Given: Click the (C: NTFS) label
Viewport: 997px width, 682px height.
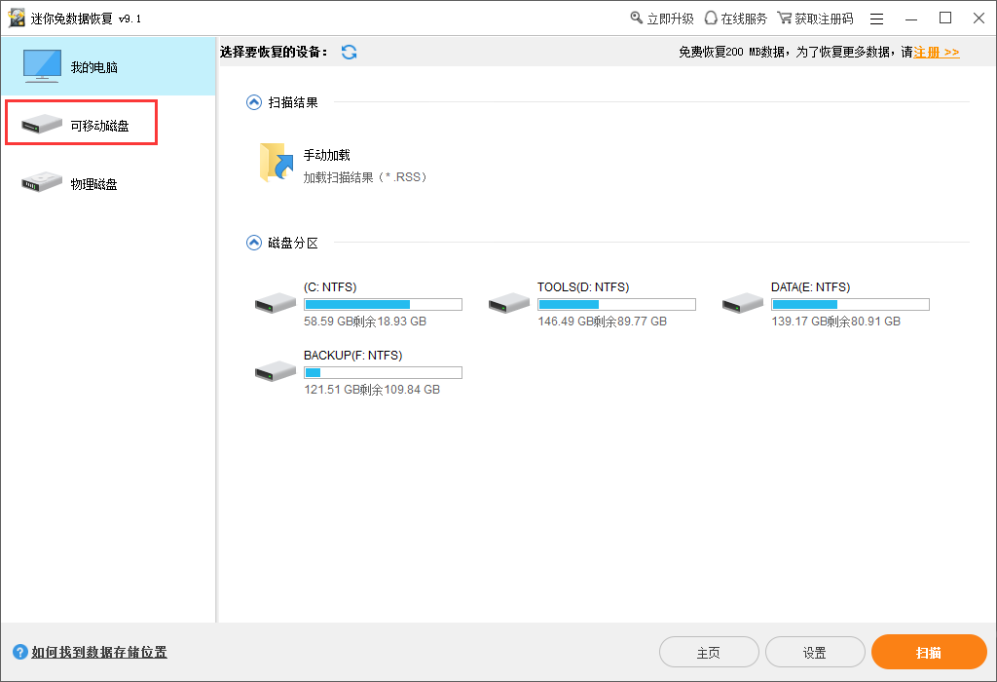Looking at the screenshot, I should (330, 287).
